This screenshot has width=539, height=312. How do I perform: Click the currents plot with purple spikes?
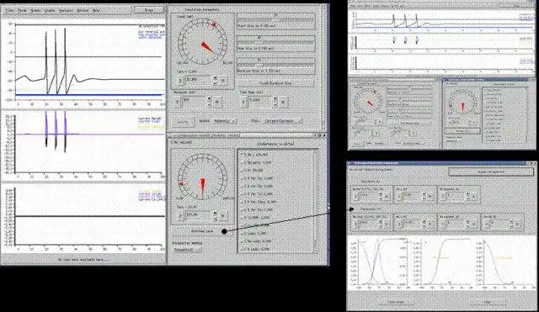click(88, 144)
